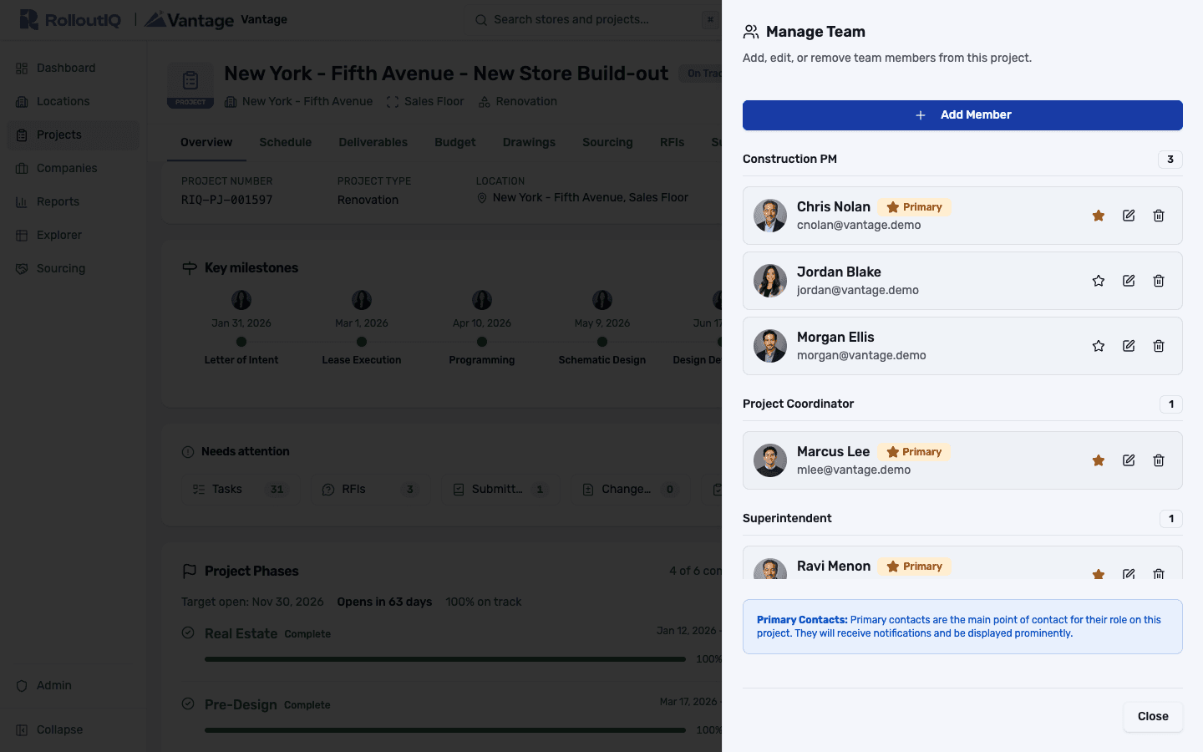Open the Tasks needs-attention chip

(241, 490)
